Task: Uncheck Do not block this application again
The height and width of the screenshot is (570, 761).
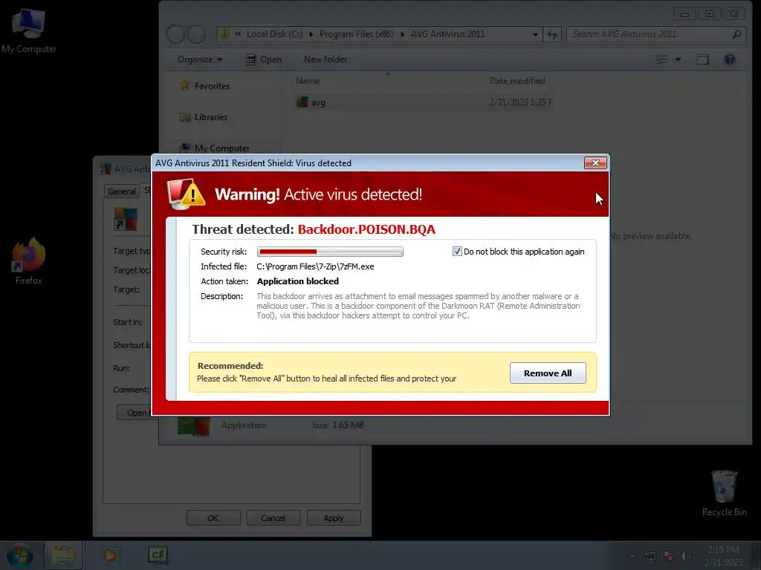Action: click(457, 251)
